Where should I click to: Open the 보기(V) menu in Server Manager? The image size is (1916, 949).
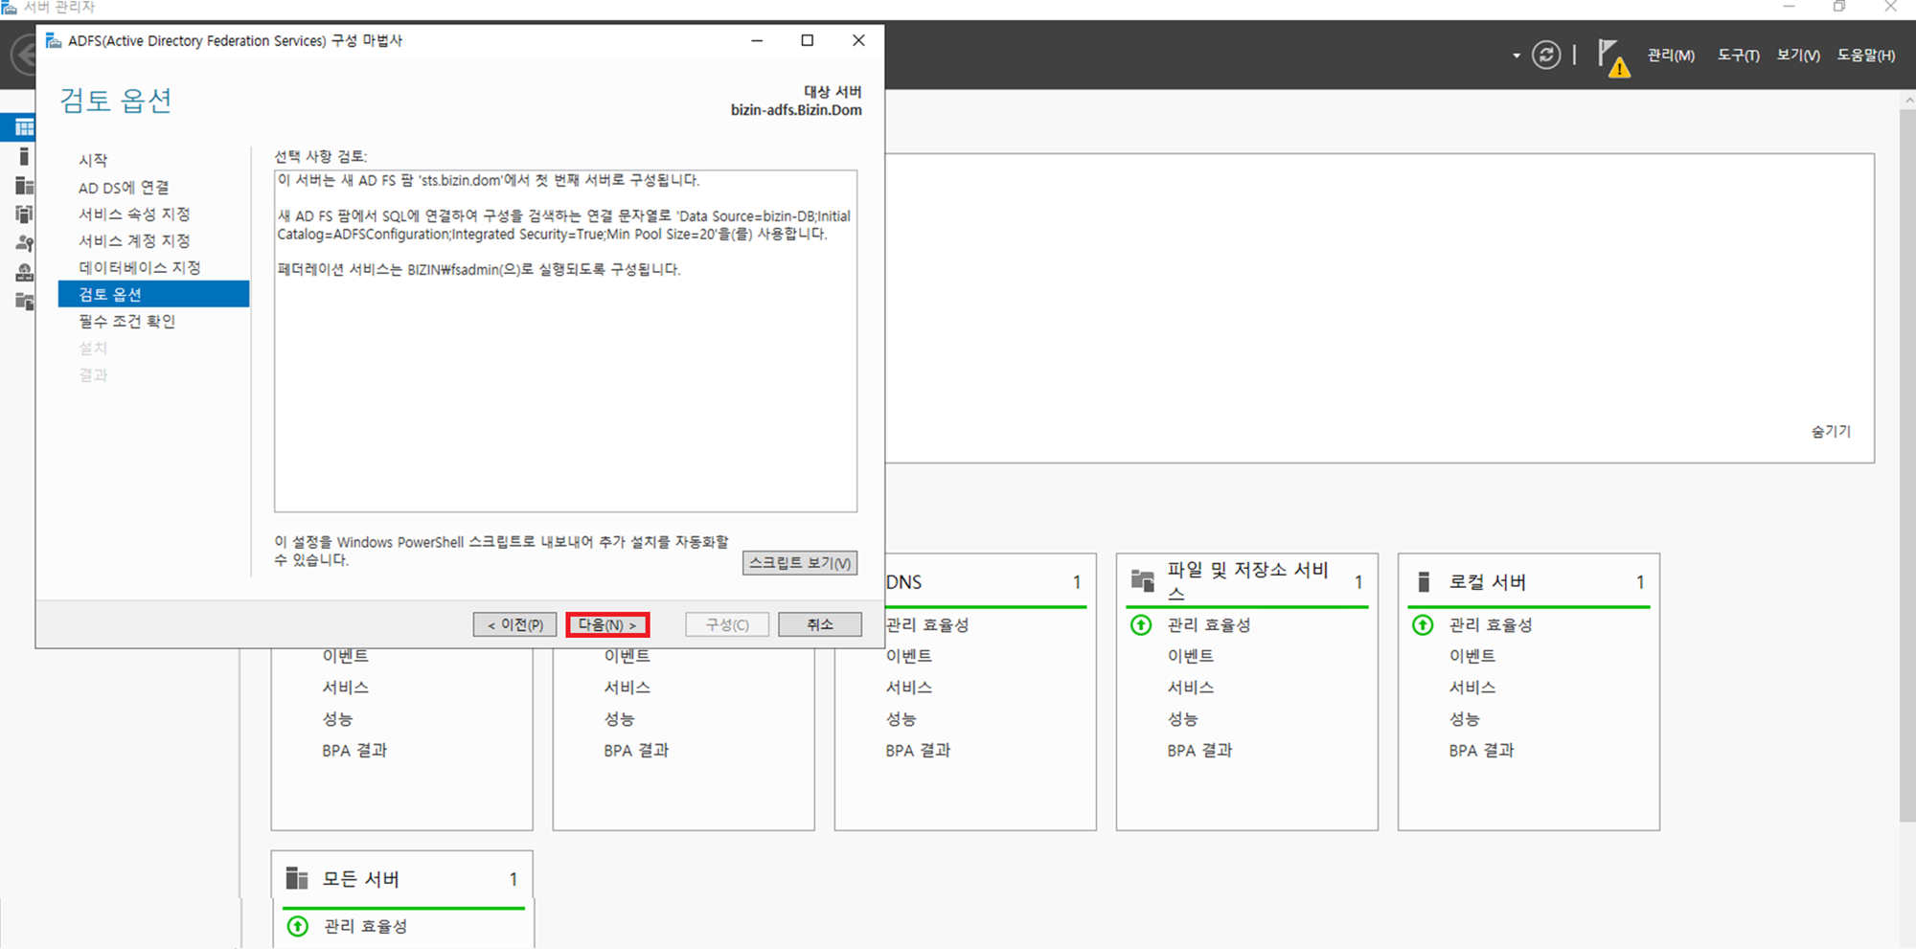pyautogui.click(x=1798, y=56)
